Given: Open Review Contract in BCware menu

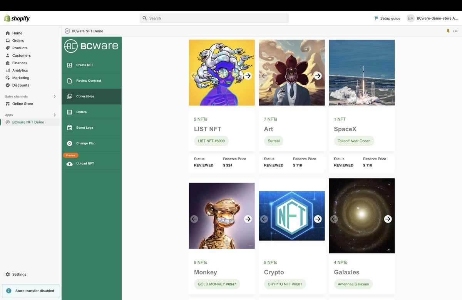Looking at the screenshot, I should (92, 81).
